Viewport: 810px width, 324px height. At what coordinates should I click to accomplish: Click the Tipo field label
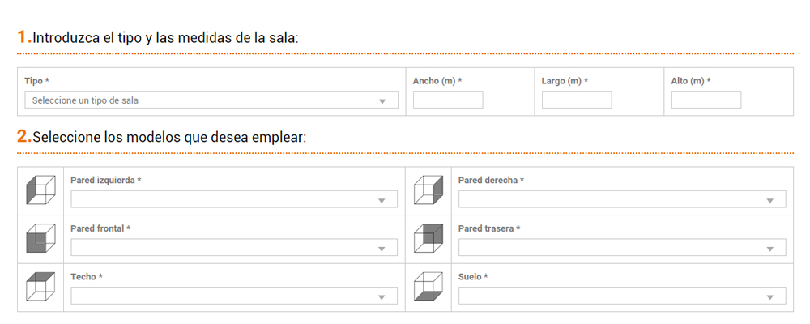coord(36,82)
